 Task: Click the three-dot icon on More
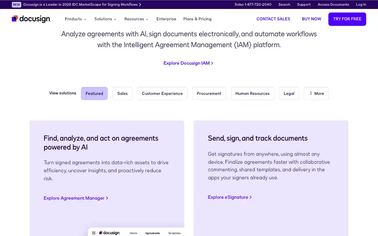311,93
